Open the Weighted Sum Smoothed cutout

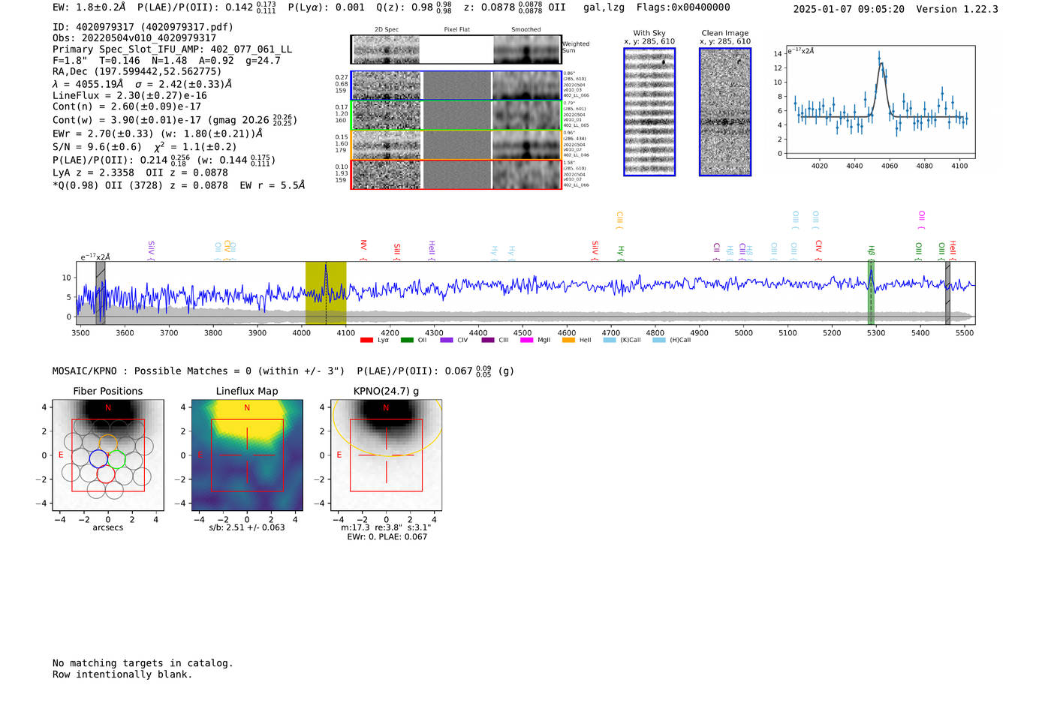[527, 50]
